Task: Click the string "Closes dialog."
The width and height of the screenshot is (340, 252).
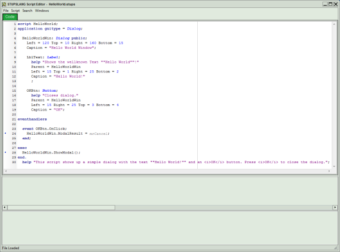Action: pyautogui.click(x=60, y=95)
